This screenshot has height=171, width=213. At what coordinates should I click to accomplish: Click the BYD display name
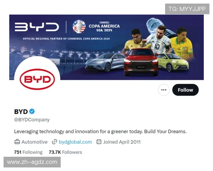[21, 112]
